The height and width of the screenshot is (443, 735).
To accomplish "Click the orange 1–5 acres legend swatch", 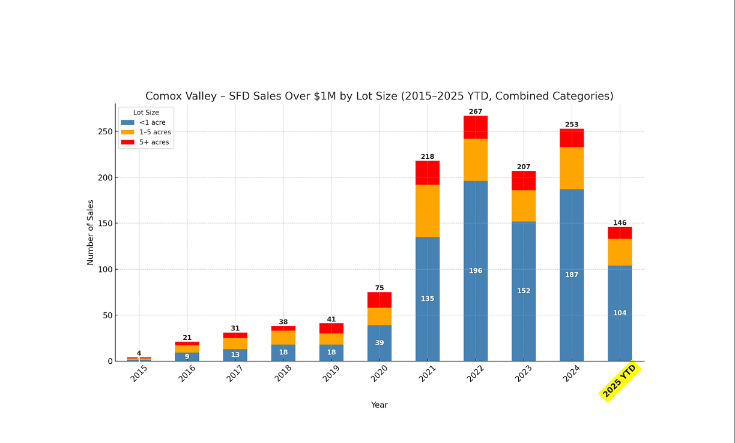I will click(x=127, y=132).
